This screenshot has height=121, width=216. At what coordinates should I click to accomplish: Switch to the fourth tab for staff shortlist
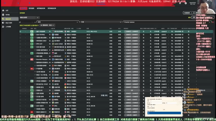pyautogui.click(x=52, y=8)
